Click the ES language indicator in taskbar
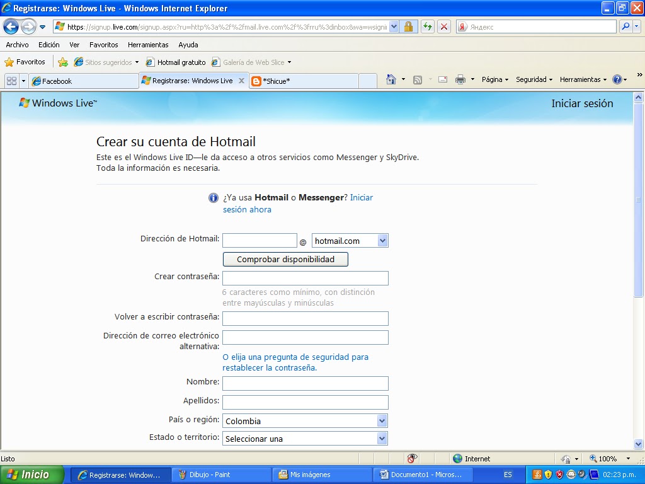 tap(508, 475)
